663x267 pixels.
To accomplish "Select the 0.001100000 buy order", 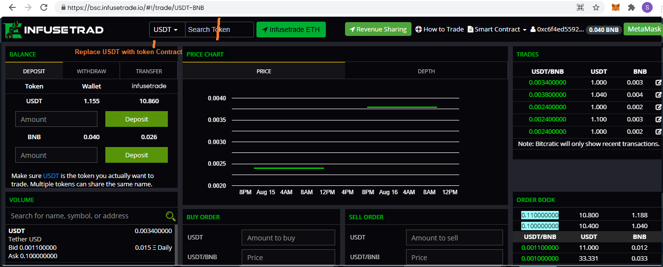I will tap(540, 248).
